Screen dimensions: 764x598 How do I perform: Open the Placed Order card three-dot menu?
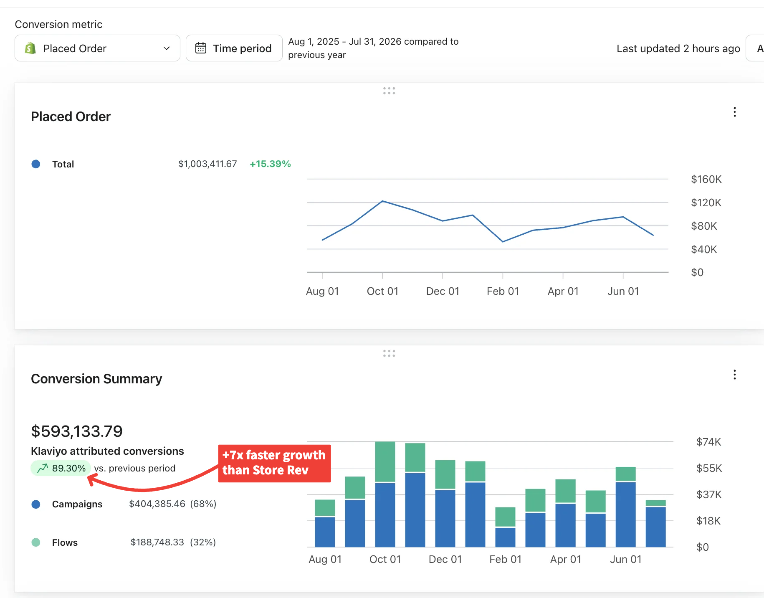click(734, 112)
